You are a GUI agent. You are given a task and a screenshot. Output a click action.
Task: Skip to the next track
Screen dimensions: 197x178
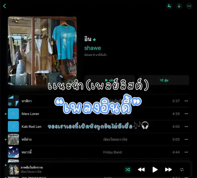point(168,169)
